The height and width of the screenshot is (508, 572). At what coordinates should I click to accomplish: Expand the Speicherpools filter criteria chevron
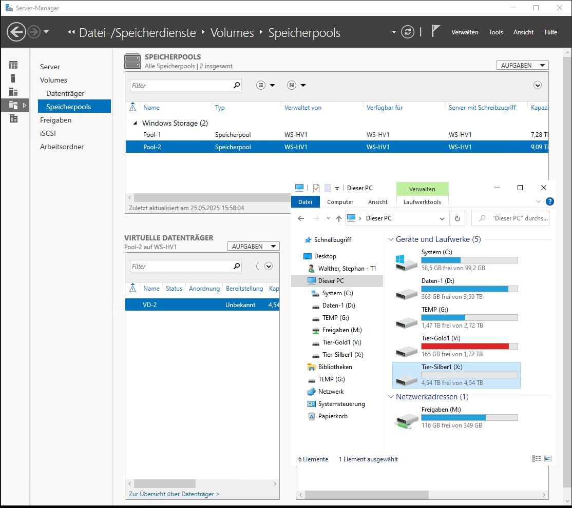pyautogui.click(x=538, y=85)
